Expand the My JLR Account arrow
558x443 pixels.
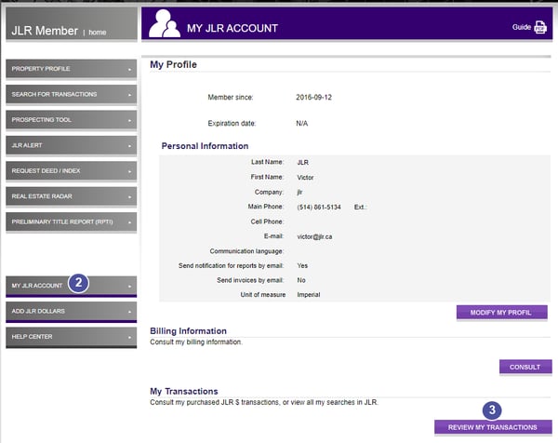click(129, 287)
